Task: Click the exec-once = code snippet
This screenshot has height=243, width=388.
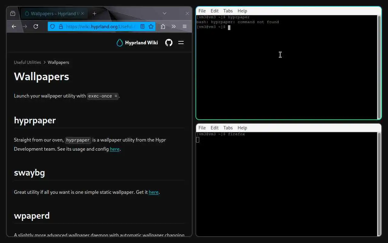Action: point(103,96)
